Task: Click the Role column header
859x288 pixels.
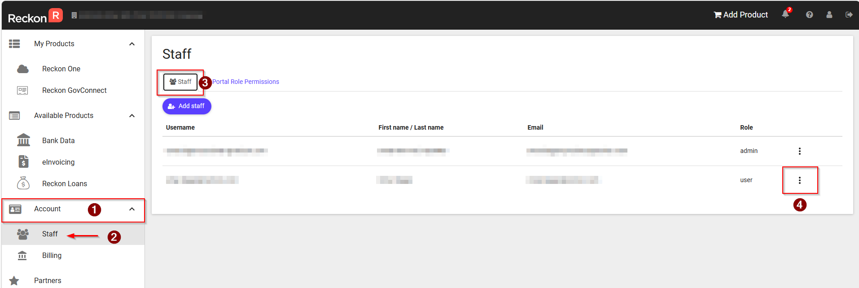Action: (x=746, y=127)
